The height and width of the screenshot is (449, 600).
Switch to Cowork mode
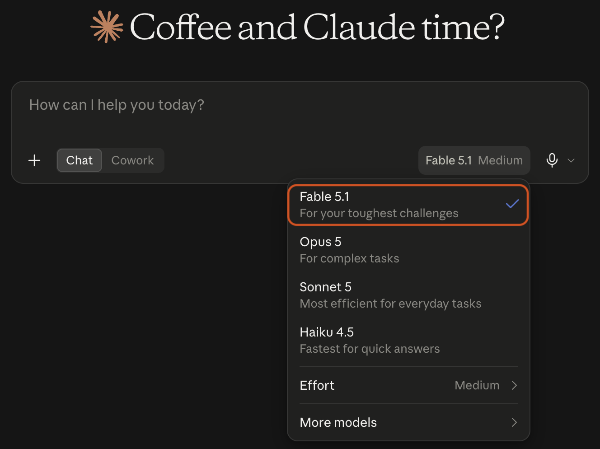click(132, 160)
